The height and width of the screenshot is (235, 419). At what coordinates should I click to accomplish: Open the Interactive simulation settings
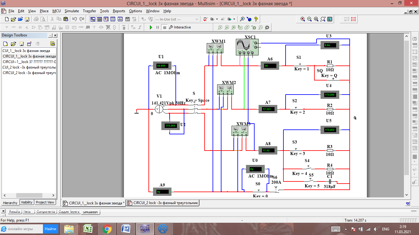pyautogui.click(x=180, y=27)
